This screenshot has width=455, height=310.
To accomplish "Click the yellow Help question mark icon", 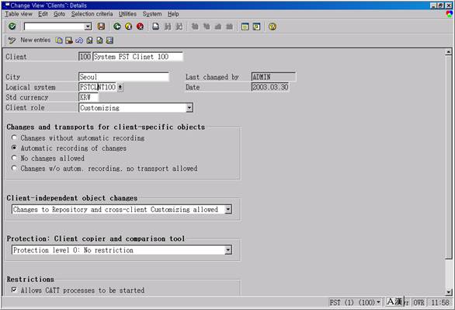I will coord(273,26).
